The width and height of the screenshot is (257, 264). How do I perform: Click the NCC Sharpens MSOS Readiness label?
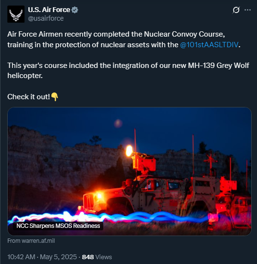click(x=58, y=226)
